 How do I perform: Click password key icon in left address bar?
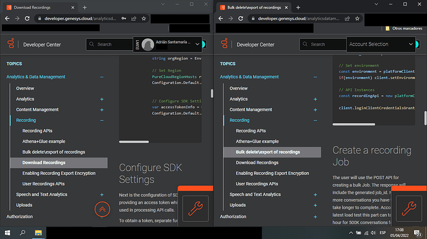tap(124, 19)
